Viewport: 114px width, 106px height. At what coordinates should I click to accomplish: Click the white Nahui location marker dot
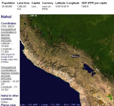tap(70, 56)
